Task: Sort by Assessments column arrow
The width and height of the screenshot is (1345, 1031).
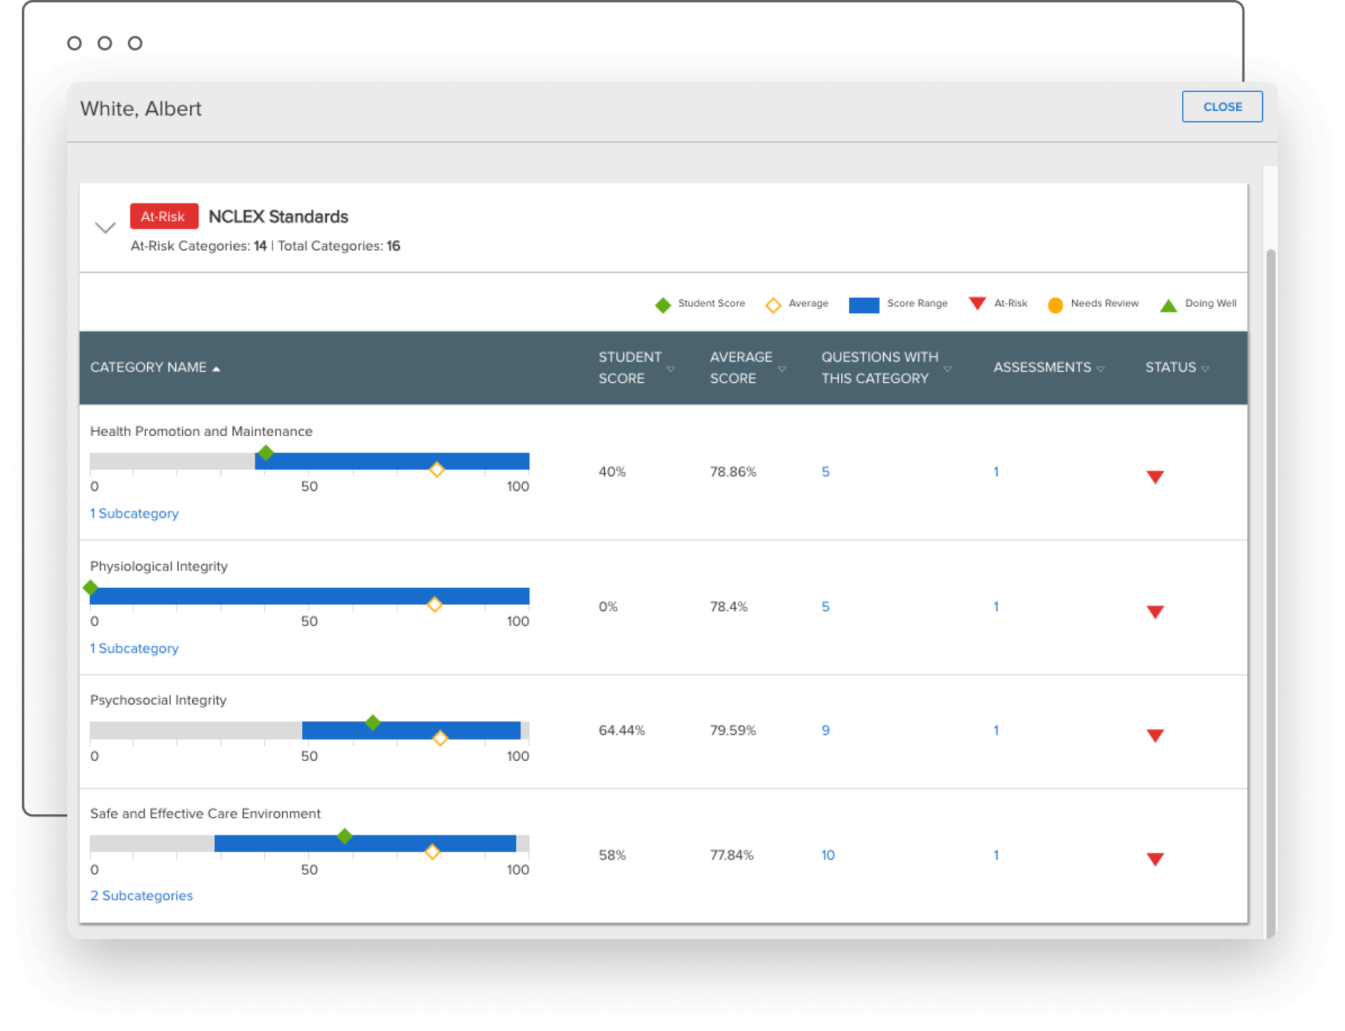Action: tap(1100, 369)
